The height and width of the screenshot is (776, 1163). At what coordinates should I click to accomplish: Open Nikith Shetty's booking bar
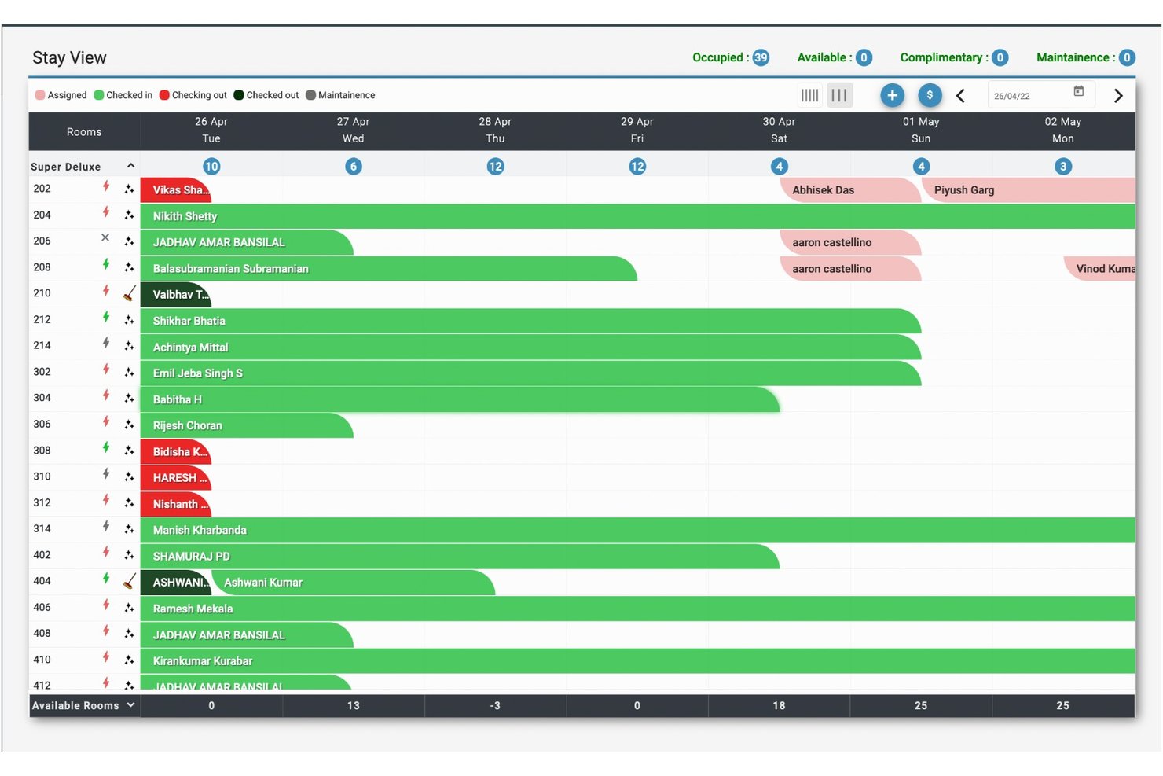[638, 216]
